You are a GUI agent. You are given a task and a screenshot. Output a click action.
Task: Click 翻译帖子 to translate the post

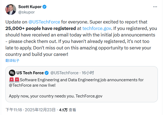pos(12,60)
